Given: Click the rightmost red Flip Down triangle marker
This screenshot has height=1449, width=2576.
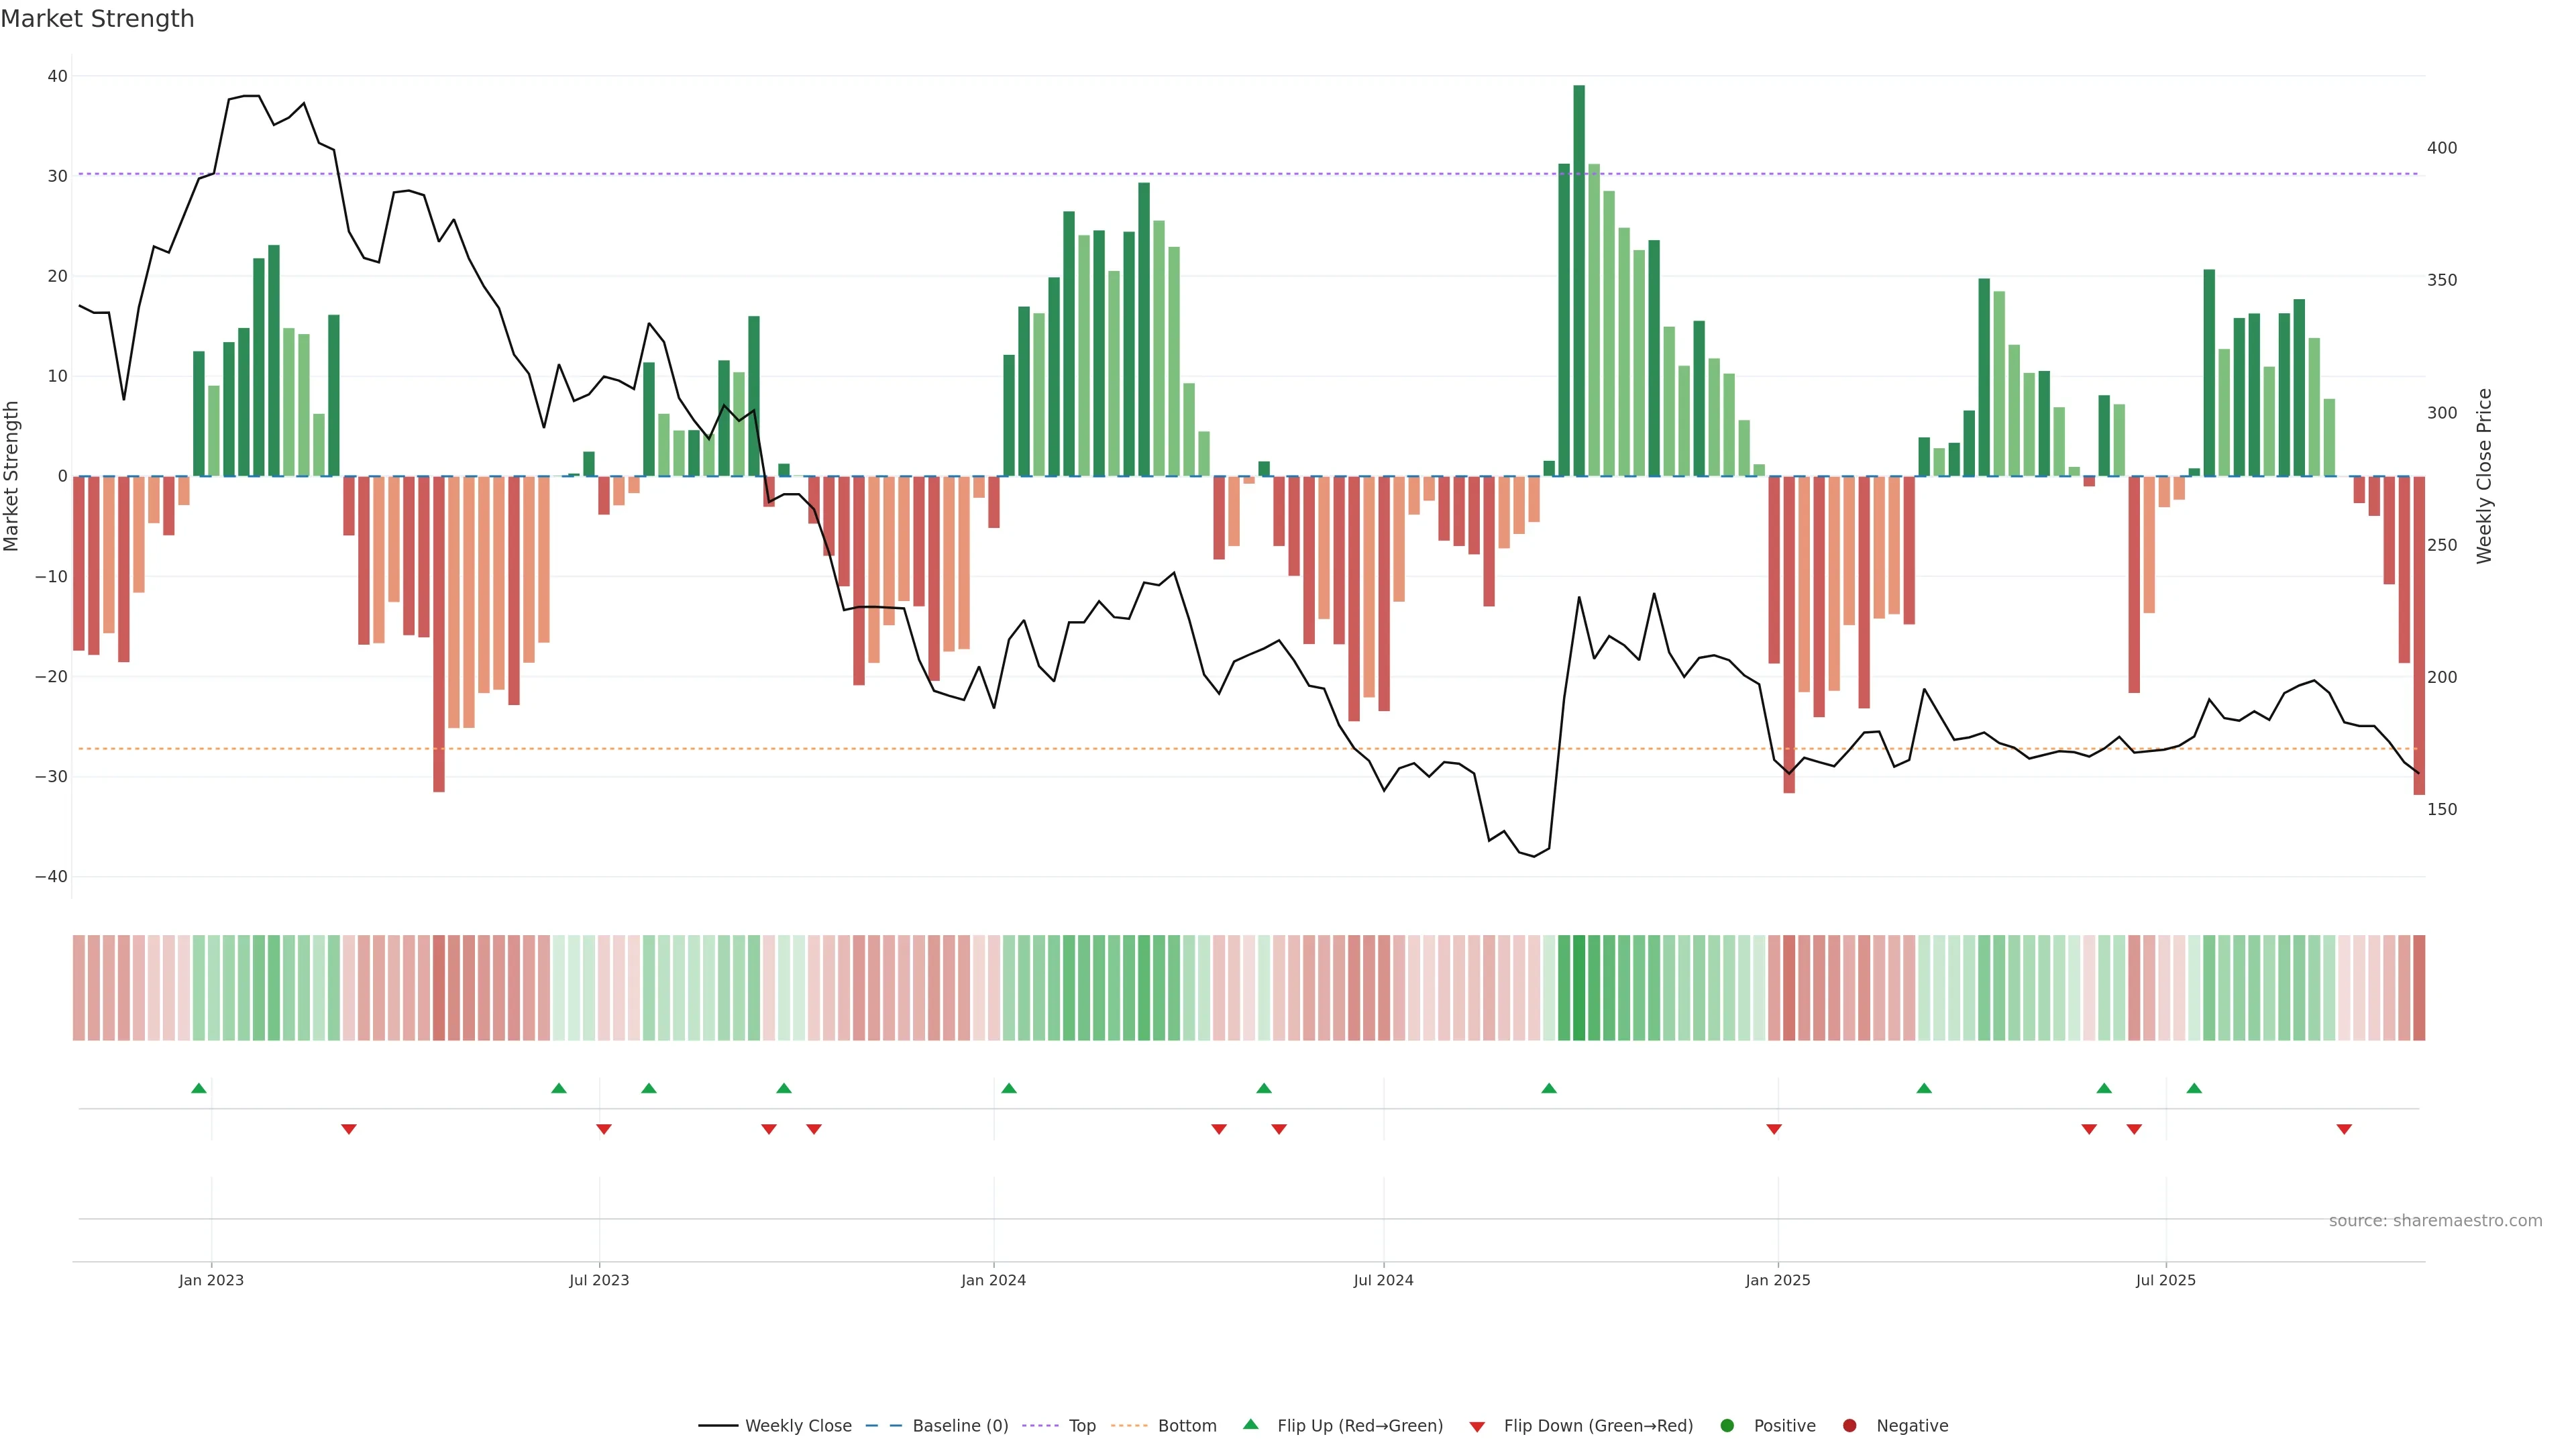Looking at the screenshot, I should [2344, 1129].
